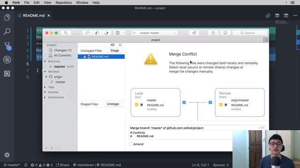Expand the Stashes section

coord(45,92)
